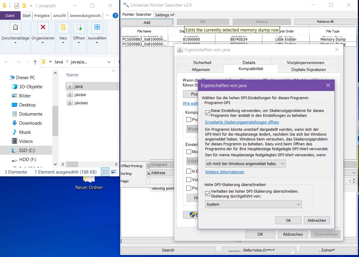Click Search button in Pointer Searcher
This screenshot has height=257, width=359.
click(x=168, y=250)
